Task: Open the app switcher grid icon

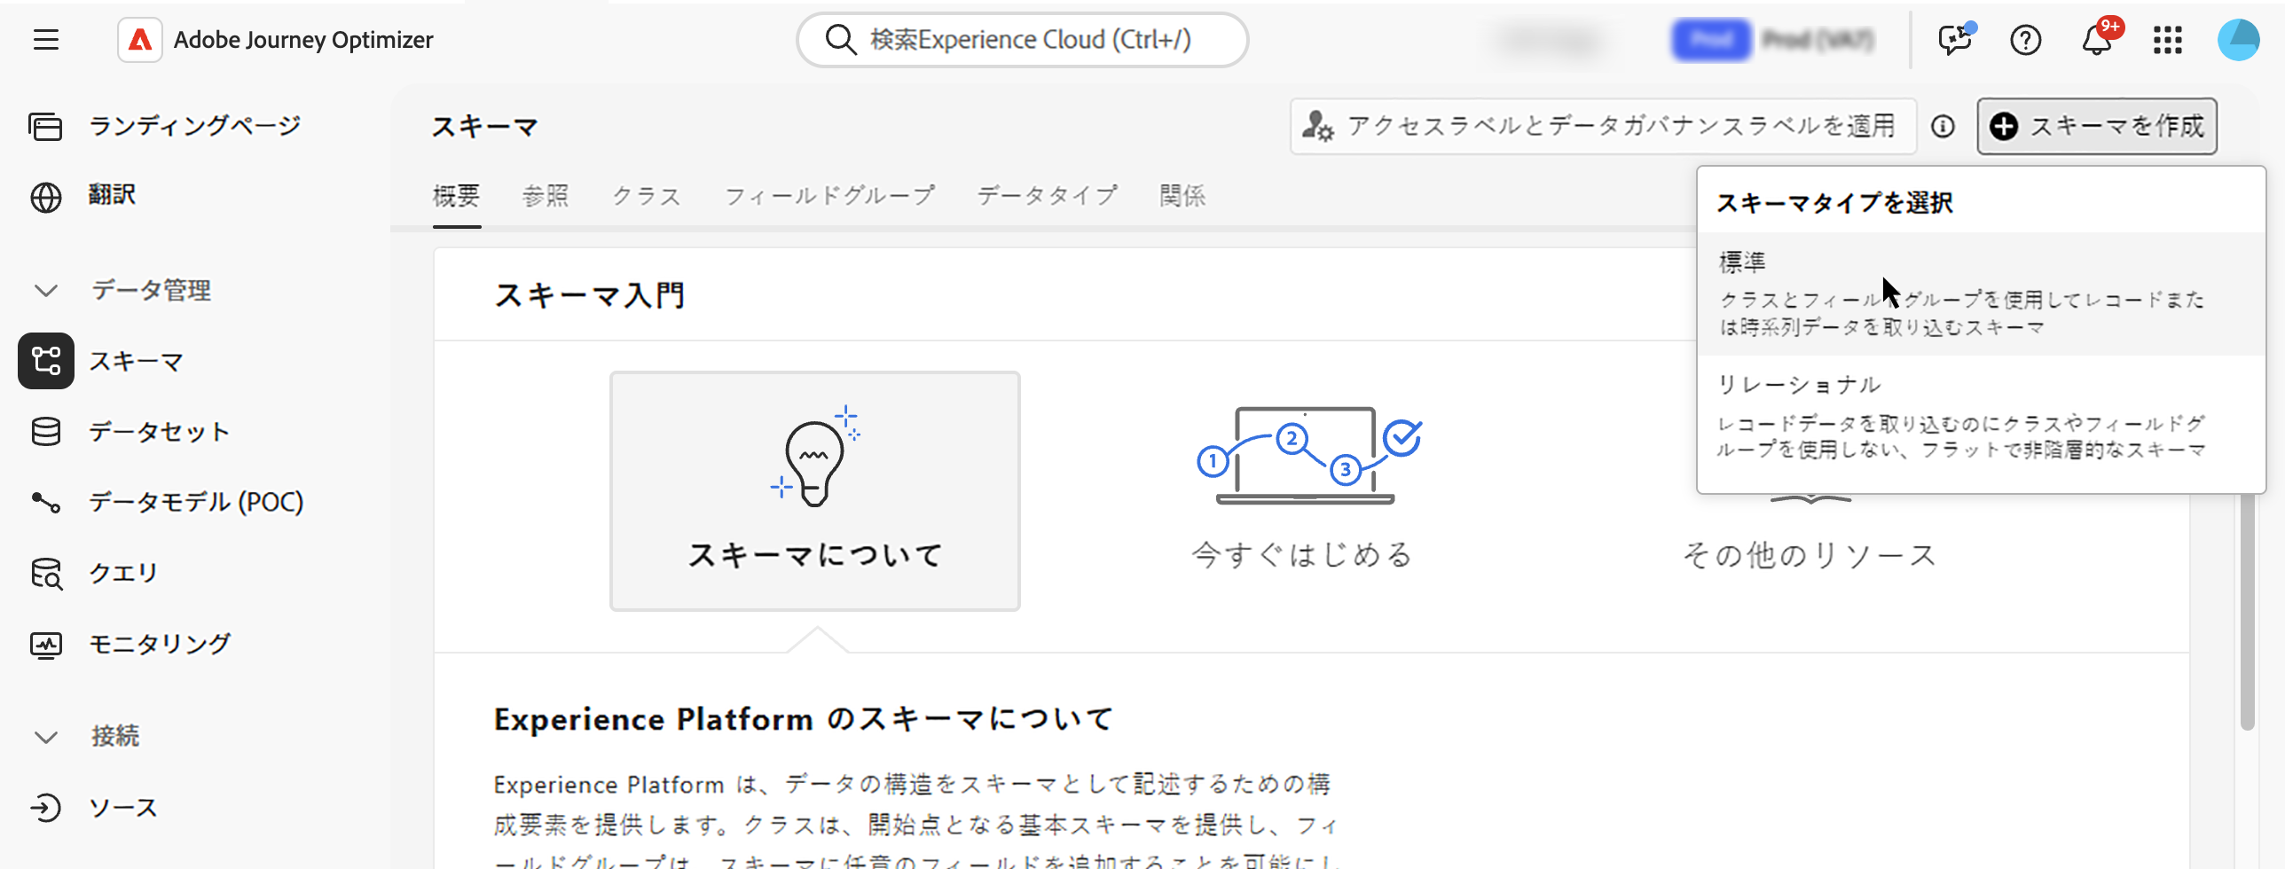Action: [2168, 40]
